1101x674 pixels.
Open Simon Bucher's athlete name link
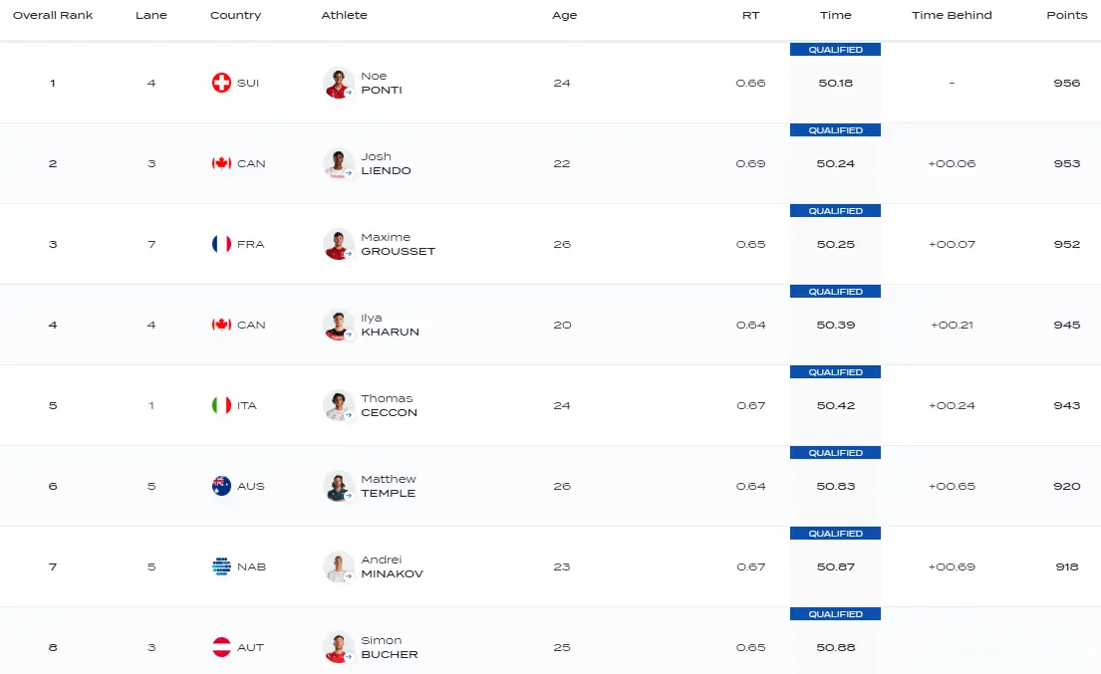pos(389,647)
